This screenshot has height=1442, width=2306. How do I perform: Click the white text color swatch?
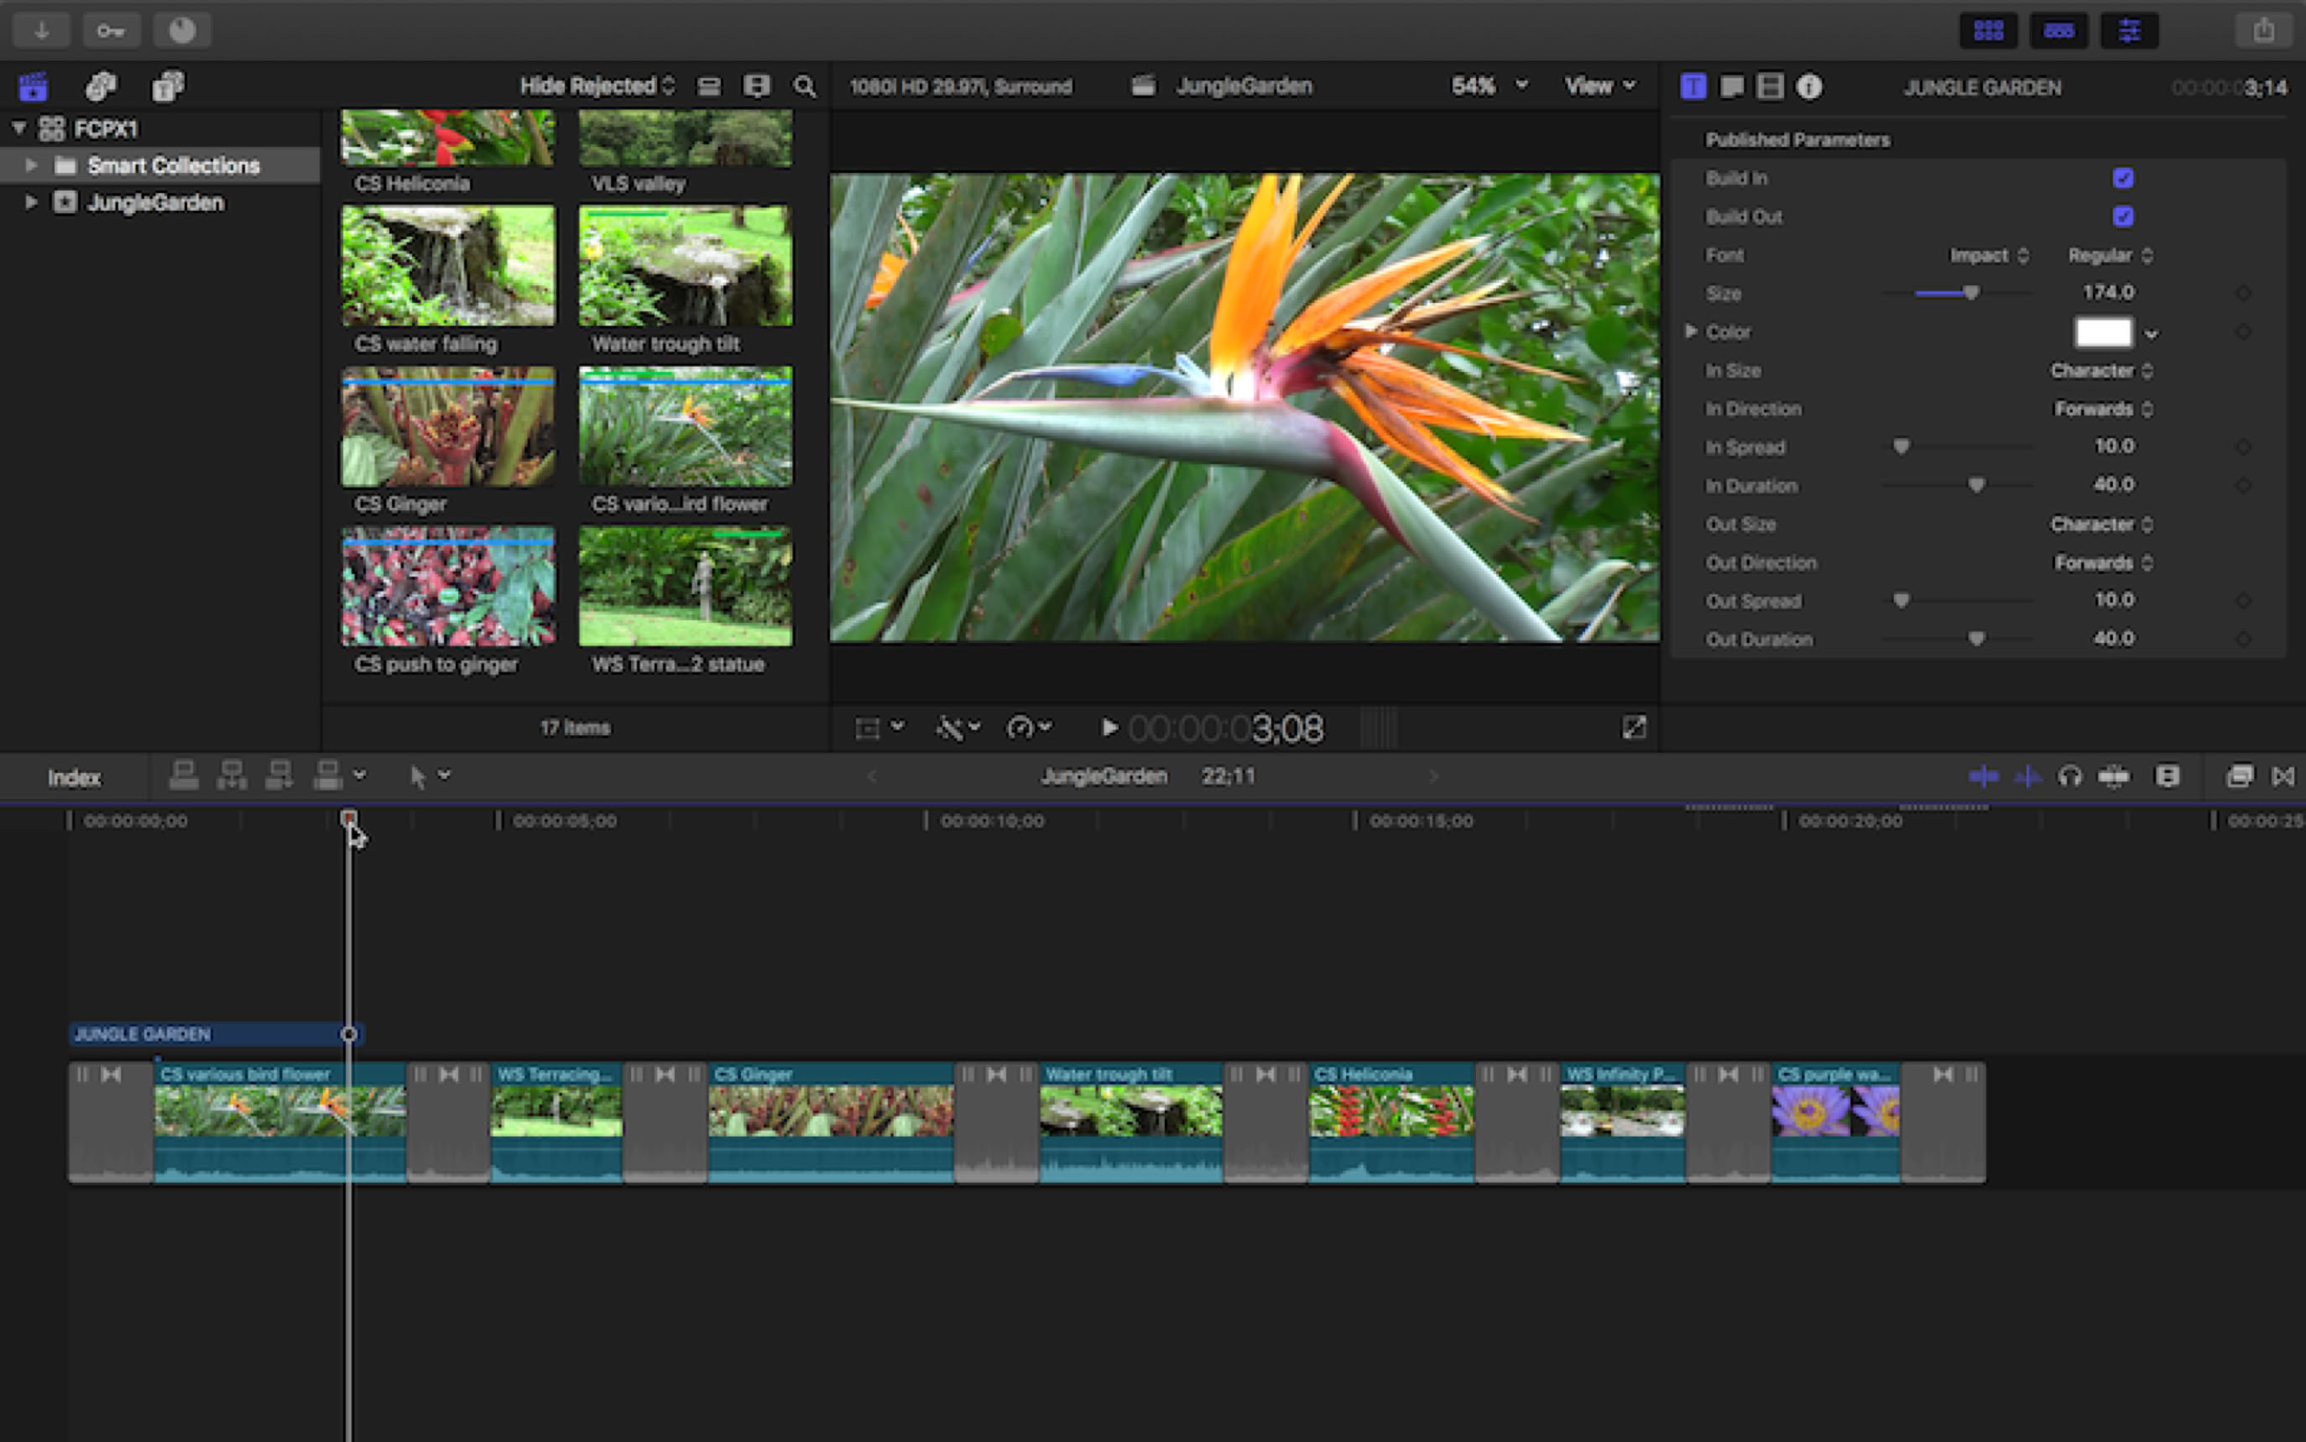pyautogui.click(x=2103, y=332)
